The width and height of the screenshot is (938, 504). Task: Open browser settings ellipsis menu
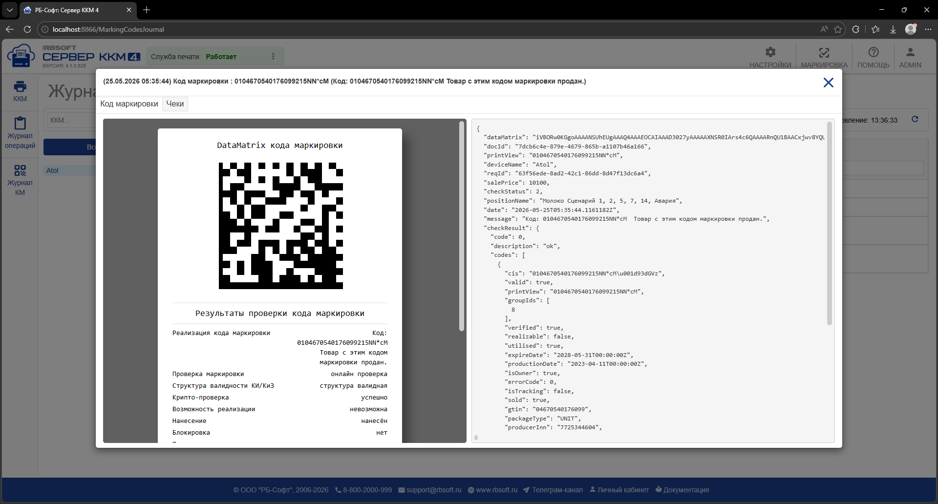coord(928,29)
